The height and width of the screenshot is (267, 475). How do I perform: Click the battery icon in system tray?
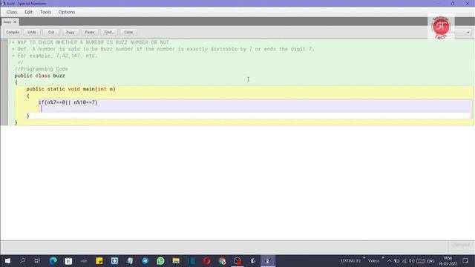click(x=396, y=260)
